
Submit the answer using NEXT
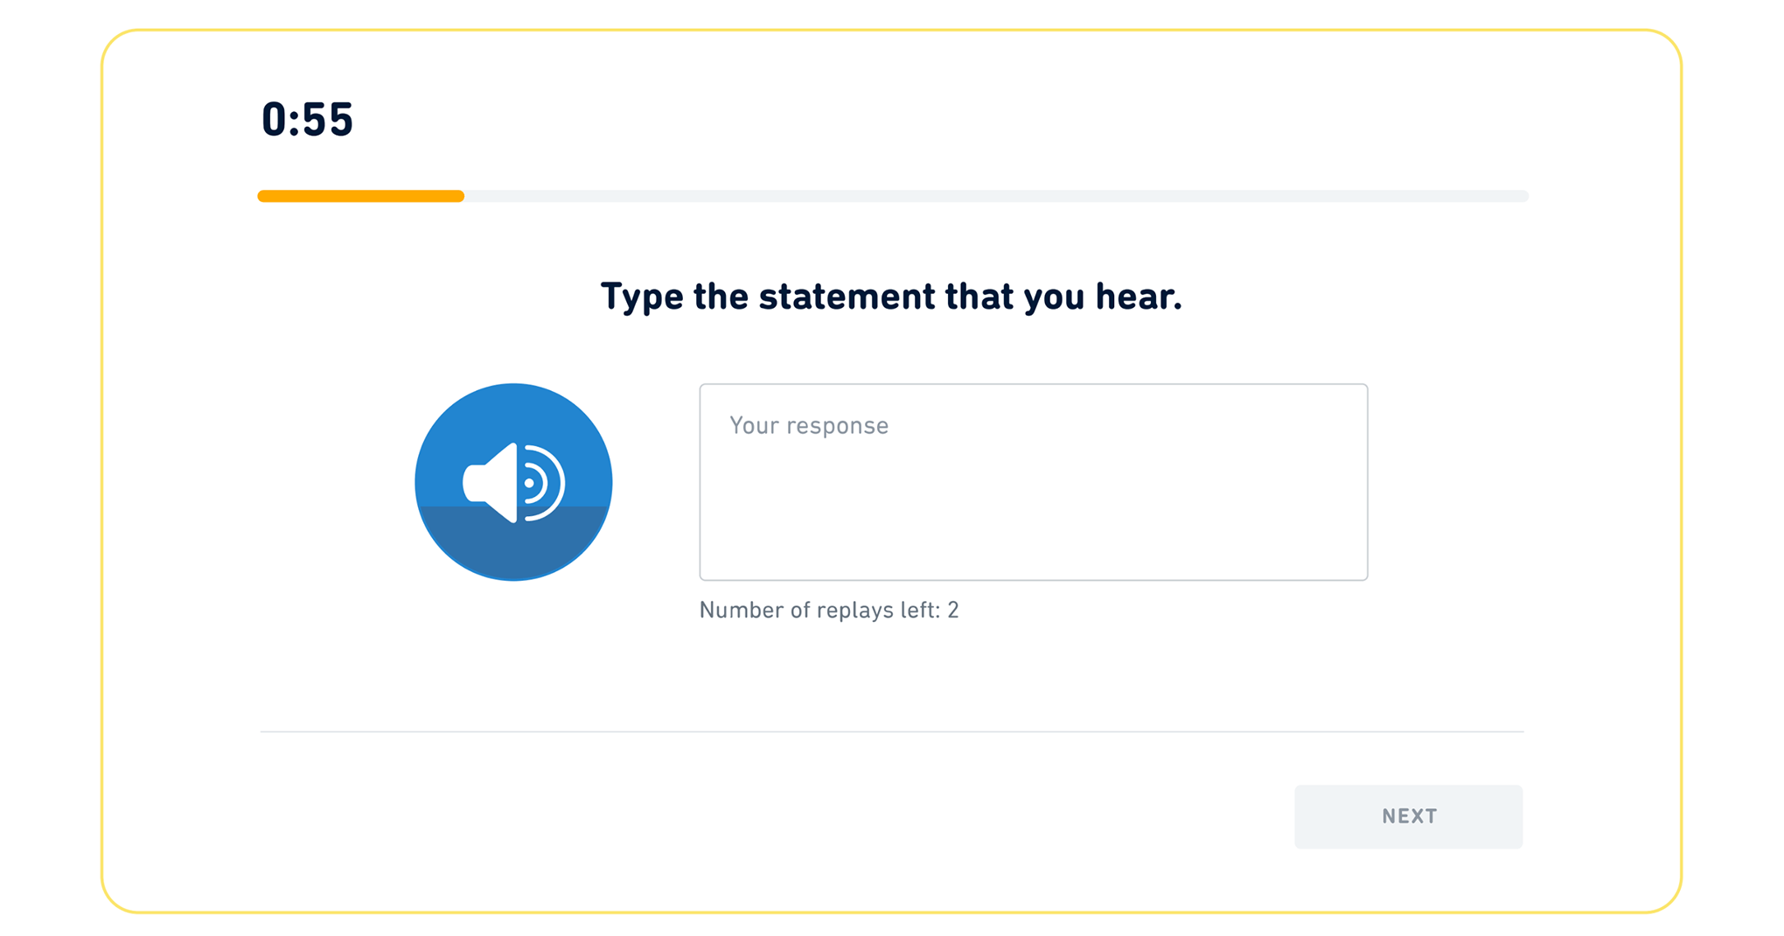[x=1408, y=816]
